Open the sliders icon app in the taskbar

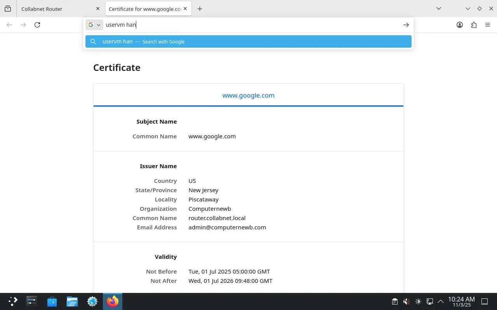coord(32,301)
